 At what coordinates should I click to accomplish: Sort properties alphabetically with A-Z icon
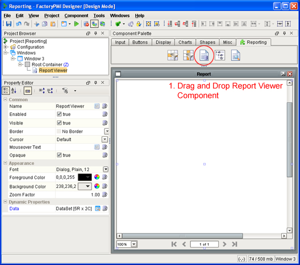pos(14,90)
